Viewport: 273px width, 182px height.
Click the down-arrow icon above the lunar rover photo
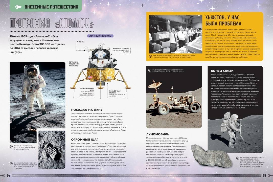150,70
